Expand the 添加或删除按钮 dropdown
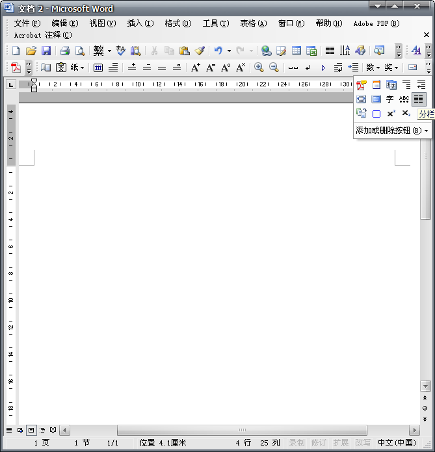The image size is (435, 452). click(392, 130)
